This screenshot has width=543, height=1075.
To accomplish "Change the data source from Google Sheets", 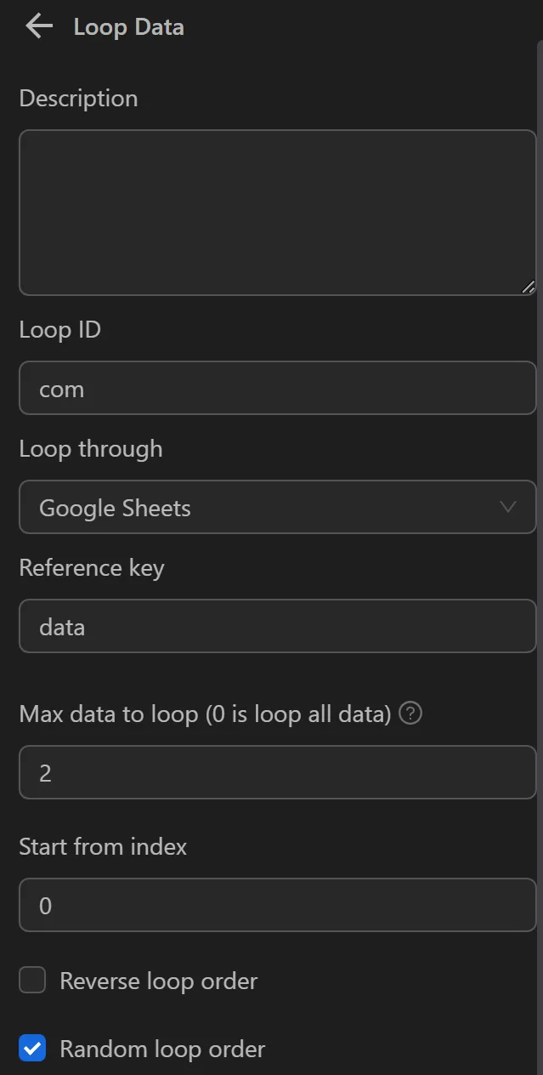I will pos(278,507).
